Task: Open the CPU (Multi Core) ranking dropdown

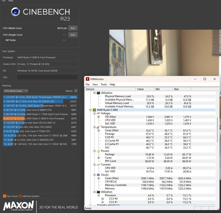Action: tap(16, 91)
